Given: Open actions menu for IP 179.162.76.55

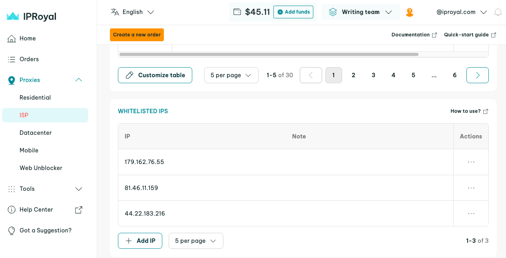Looking at the screenshot, I should [471, 162].
